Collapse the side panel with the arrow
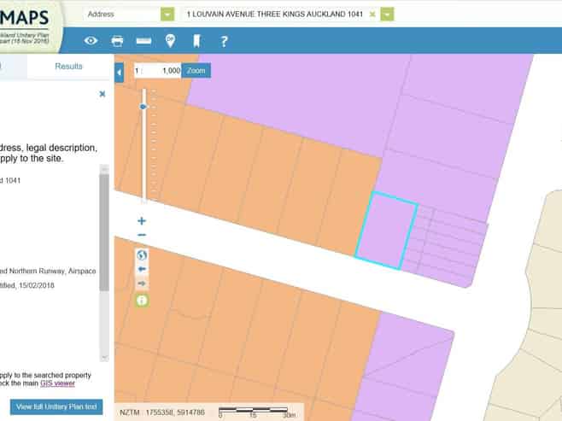Image resolution: width=562 pixels, height=421 pixels. click(119, 73)
